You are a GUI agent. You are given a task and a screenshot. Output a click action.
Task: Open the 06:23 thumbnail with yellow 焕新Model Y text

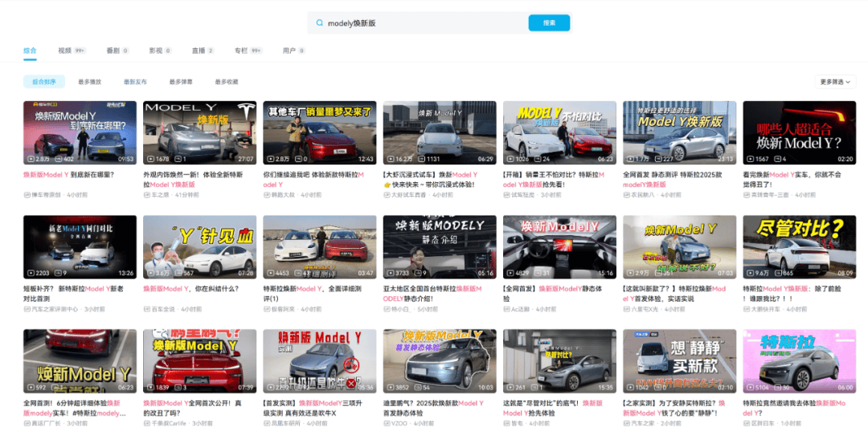click(80, 361)
